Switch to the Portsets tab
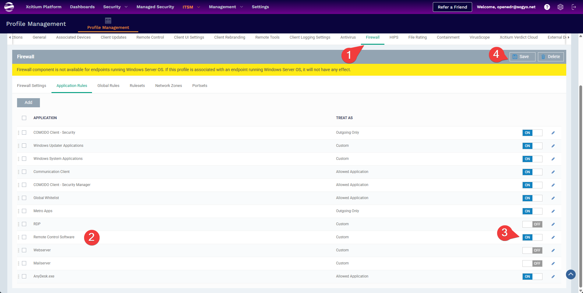This screenshot has width=583, height=293. coord(200,86)
